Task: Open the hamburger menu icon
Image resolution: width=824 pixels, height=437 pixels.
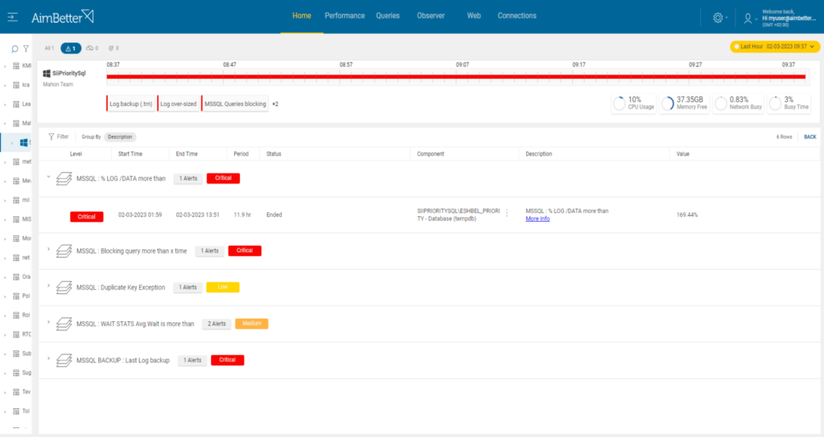Action: [x=13, y=18]
